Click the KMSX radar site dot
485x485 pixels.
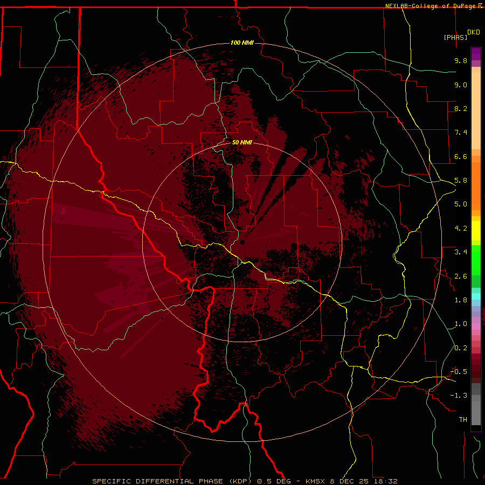click(x=242, y=242)
